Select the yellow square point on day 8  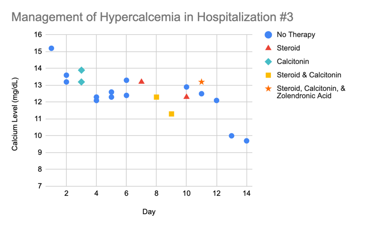156,97
